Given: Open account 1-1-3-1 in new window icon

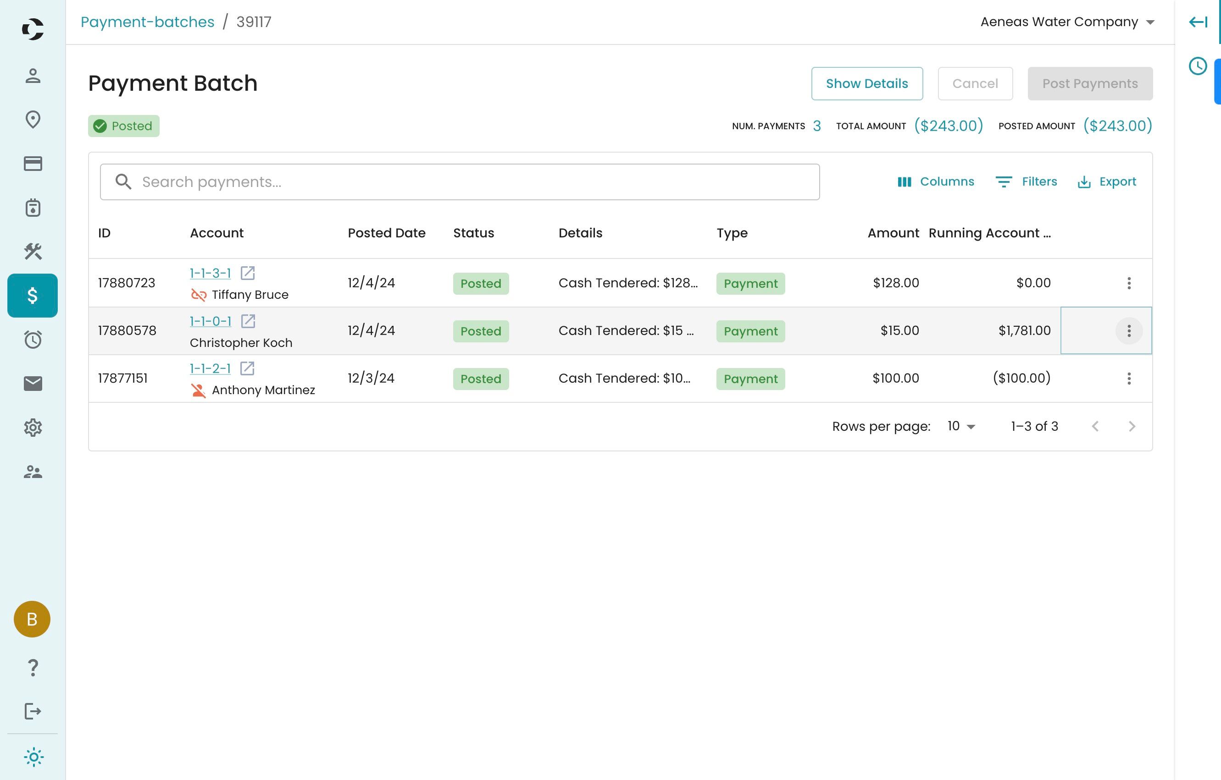Looking at the screenshot, I should tap(247, 273).
